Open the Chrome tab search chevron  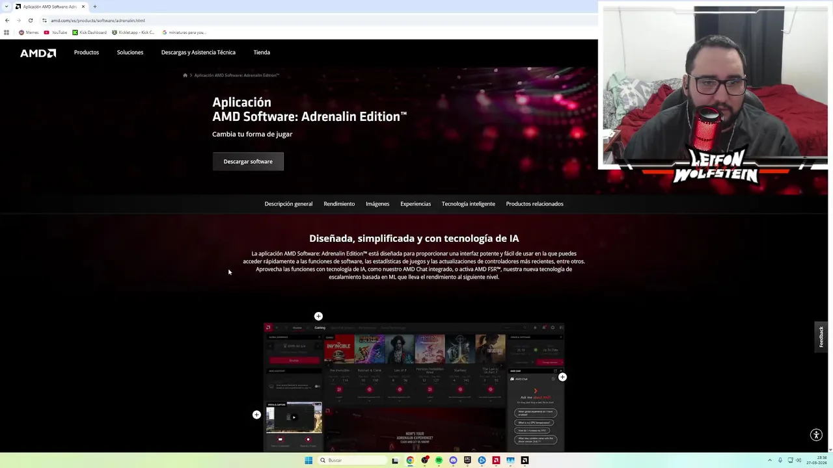7,6
